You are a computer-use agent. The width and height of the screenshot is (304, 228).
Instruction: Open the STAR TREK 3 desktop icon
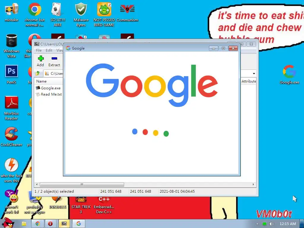click(x=81, y=205)
